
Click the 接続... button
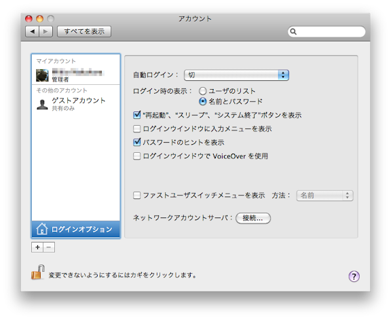[x=253, y=218]
